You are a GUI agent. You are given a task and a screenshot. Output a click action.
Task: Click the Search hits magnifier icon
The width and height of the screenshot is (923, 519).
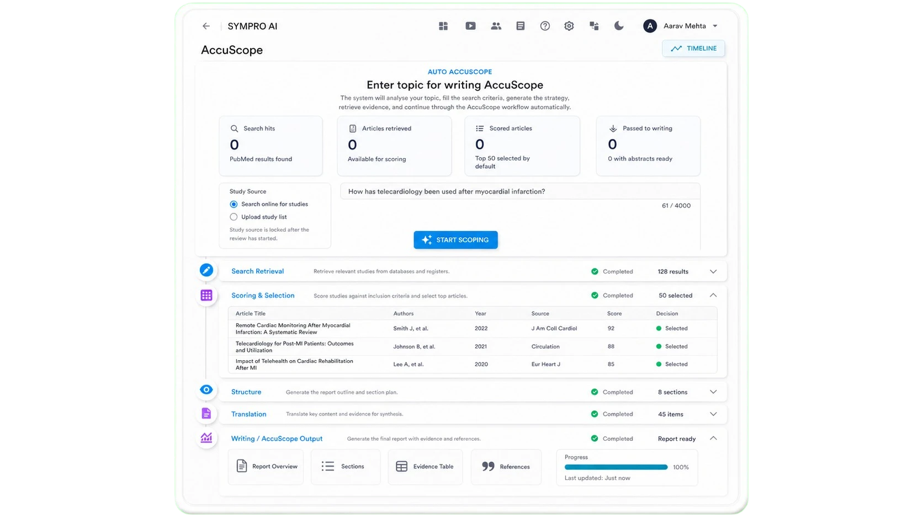click(x=235, y=129)
